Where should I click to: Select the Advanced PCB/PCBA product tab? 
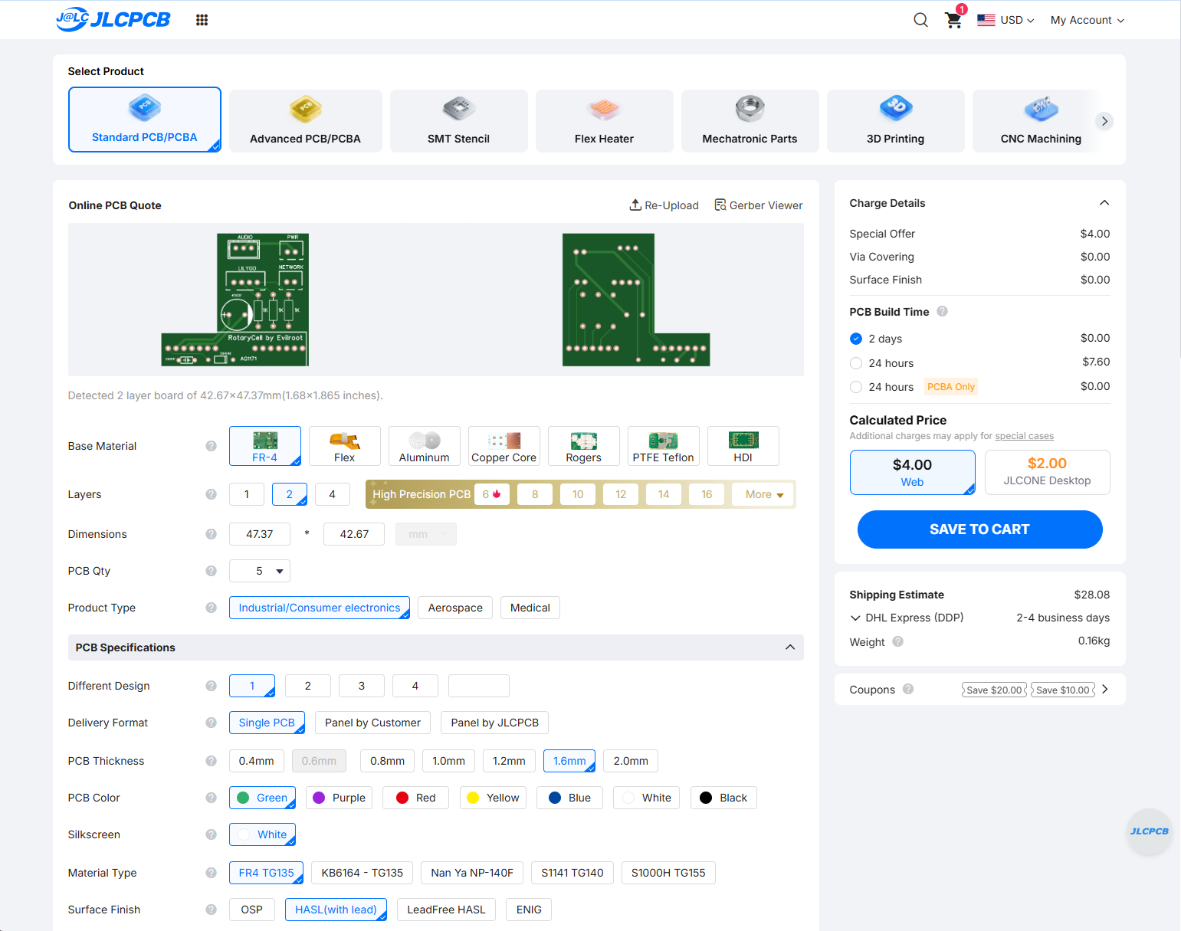click(x=306, y=121)
